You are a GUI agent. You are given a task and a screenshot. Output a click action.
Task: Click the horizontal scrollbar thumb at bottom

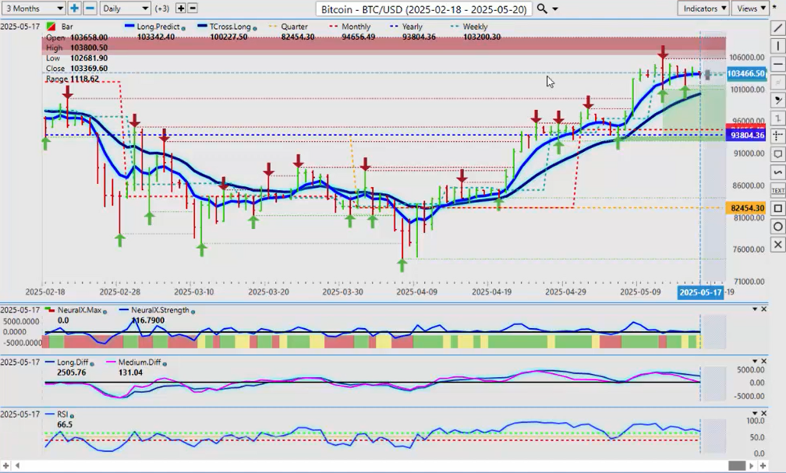click(737, 466)
